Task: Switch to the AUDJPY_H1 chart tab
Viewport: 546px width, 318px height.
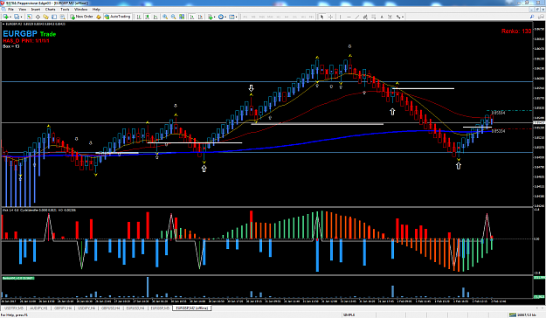Action: [x=38, y=308]
